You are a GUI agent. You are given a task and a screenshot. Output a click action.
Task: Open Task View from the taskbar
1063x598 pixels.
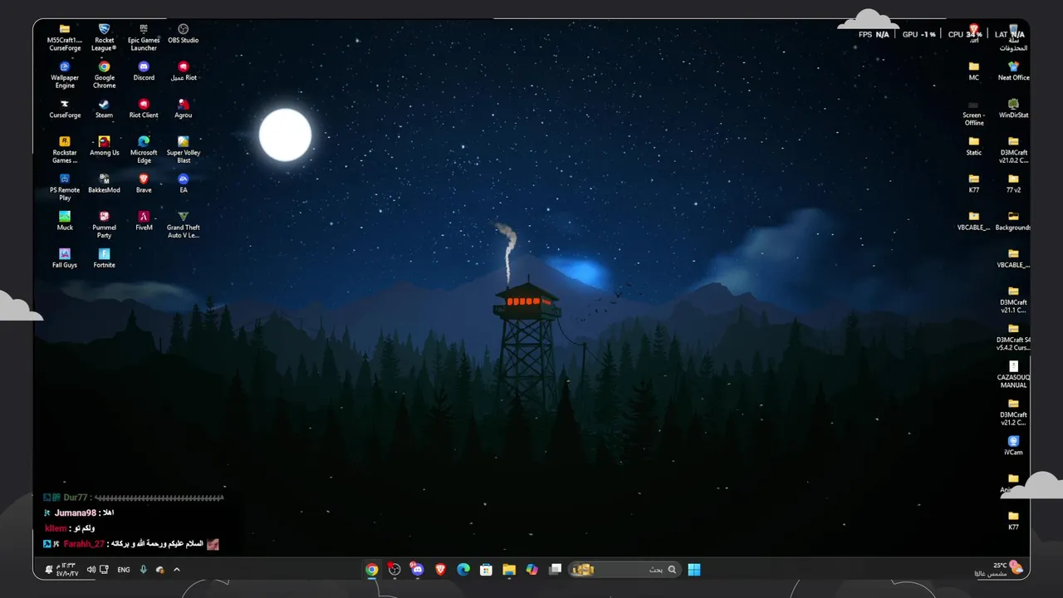pyautogui.click(x=556, y=570)
